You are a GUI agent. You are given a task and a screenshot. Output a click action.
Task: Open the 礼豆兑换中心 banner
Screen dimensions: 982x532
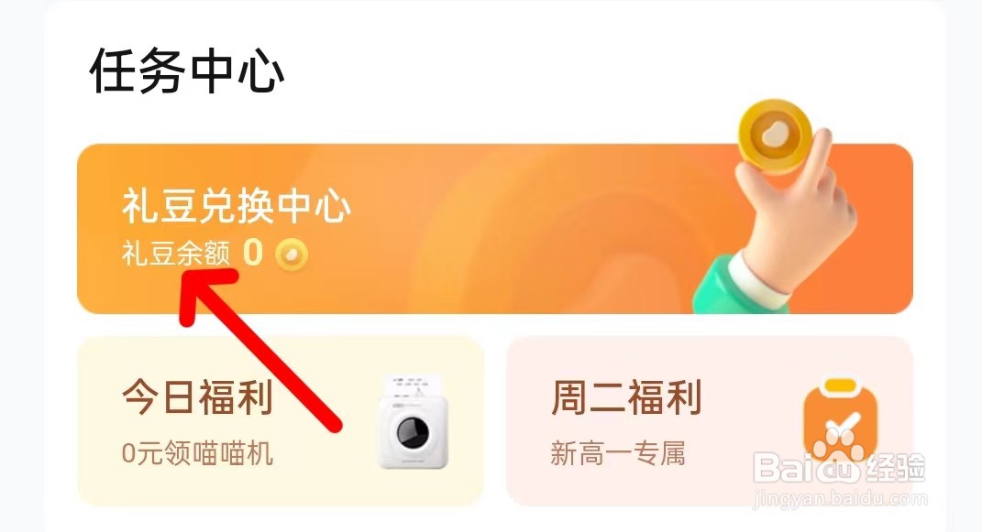coord(495,229)
